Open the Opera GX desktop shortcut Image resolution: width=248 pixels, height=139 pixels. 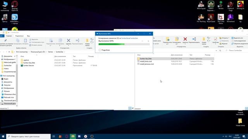tap(15, 6)
